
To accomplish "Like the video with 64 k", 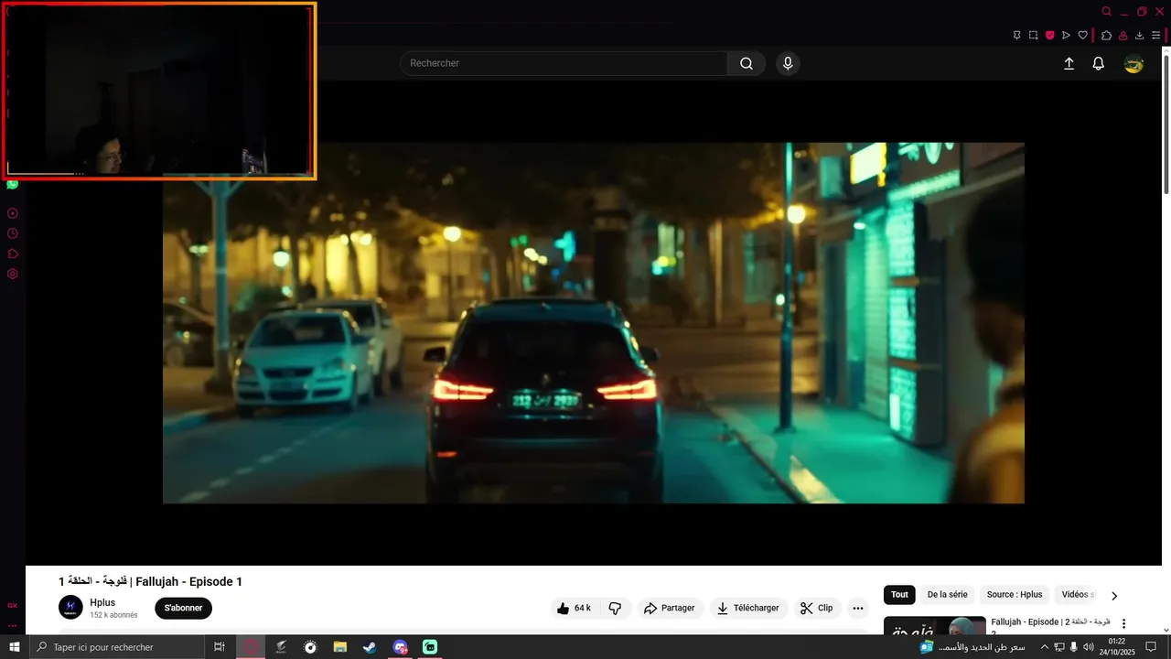I will pyautogui.click(x=574, y=608).
